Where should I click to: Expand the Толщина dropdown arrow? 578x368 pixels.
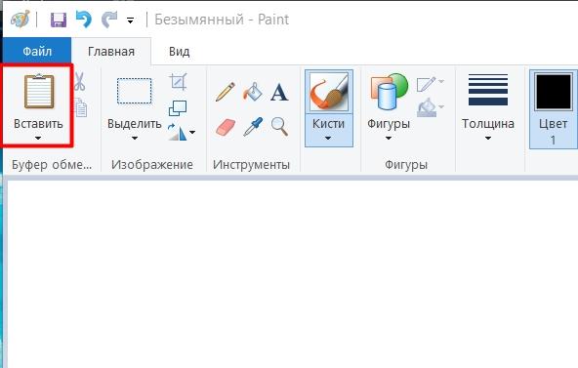click(488, 139)
